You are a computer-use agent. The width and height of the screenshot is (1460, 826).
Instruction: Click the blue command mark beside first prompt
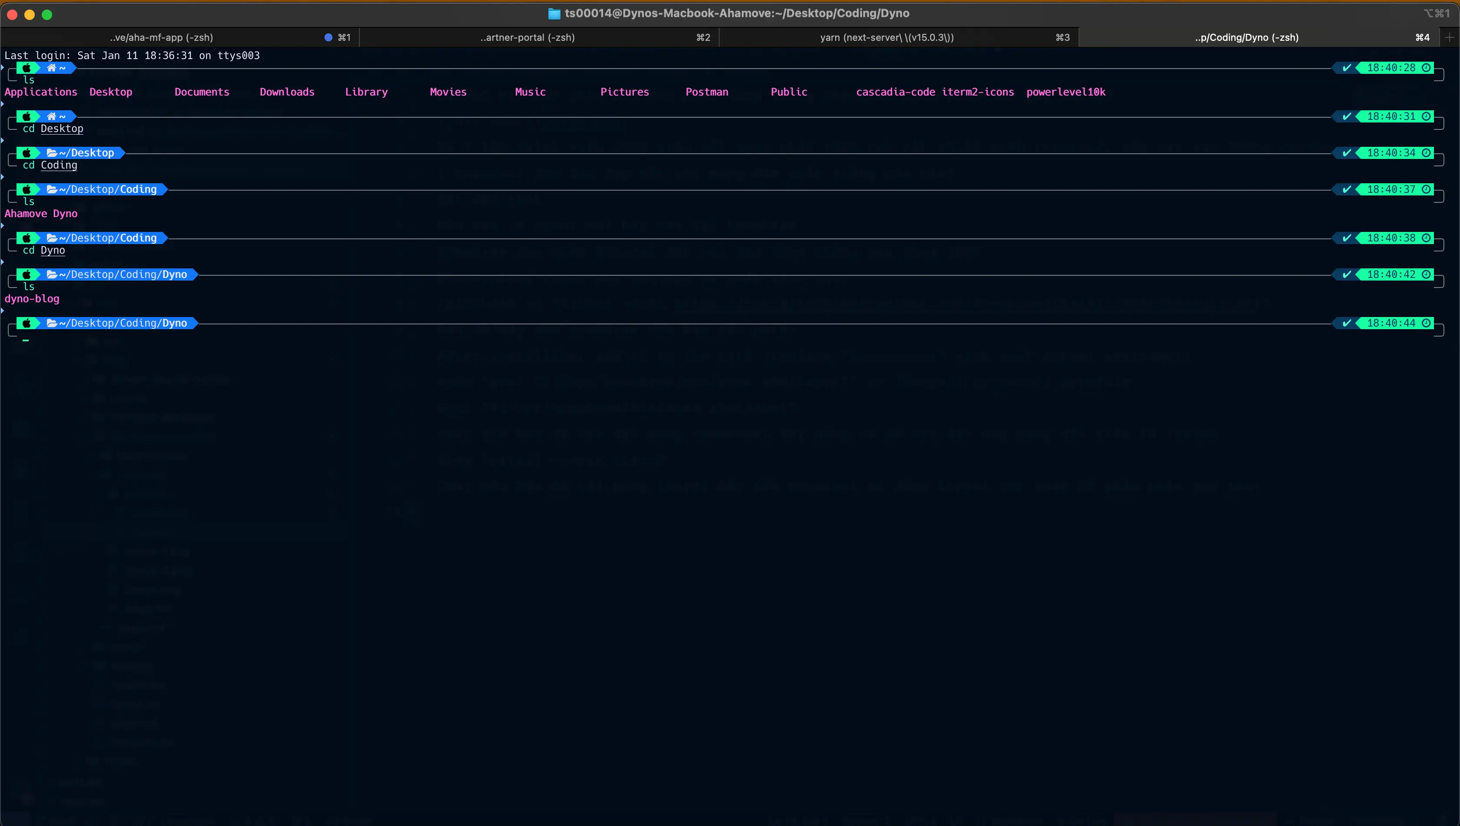tap(3, 67)
